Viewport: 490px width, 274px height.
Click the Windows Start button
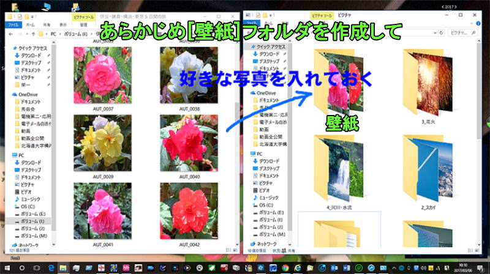(x=7, y=268)
